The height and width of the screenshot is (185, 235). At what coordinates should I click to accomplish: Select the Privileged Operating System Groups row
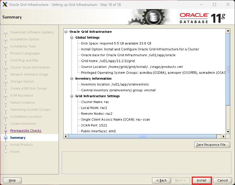(x=153, y=73)
